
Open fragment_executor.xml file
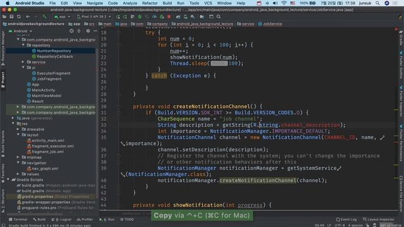(x=52, y=146)
